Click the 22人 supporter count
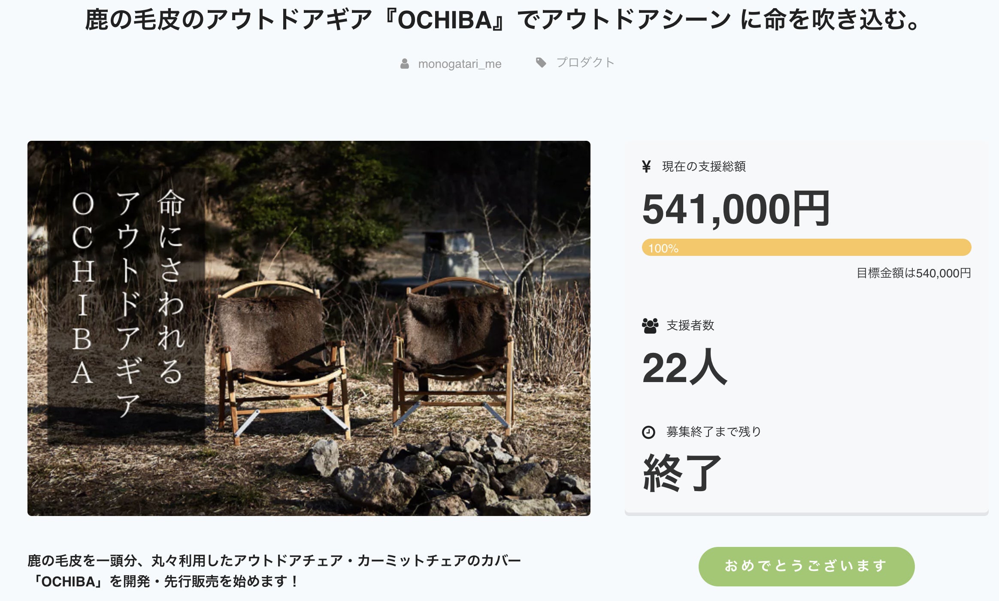The width and height of the screenshot is (999, 601). [x=684, y=367]
